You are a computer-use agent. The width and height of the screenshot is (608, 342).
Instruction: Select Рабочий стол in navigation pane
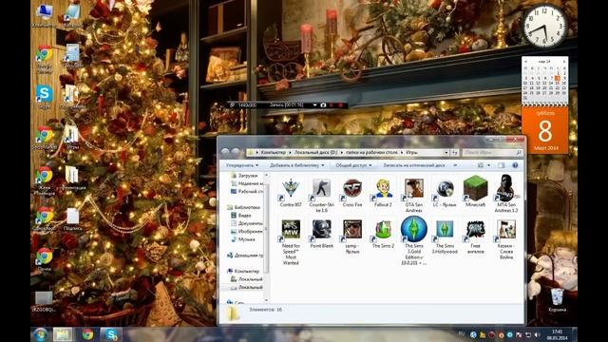tap(247, 192)
